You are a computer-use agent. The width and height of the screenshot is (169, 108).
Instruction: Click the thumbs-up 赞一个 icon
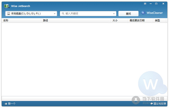(x=6, y=103)
